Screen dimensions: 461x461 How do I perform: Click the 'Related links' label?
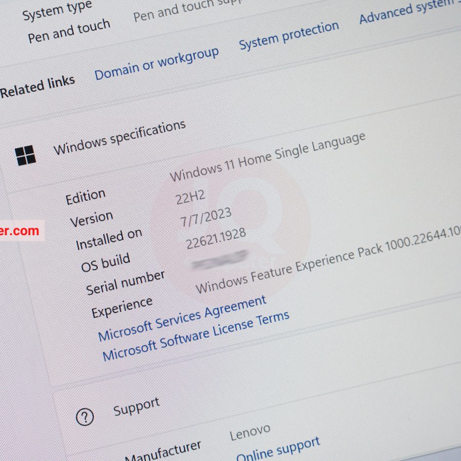click(37, 87)
